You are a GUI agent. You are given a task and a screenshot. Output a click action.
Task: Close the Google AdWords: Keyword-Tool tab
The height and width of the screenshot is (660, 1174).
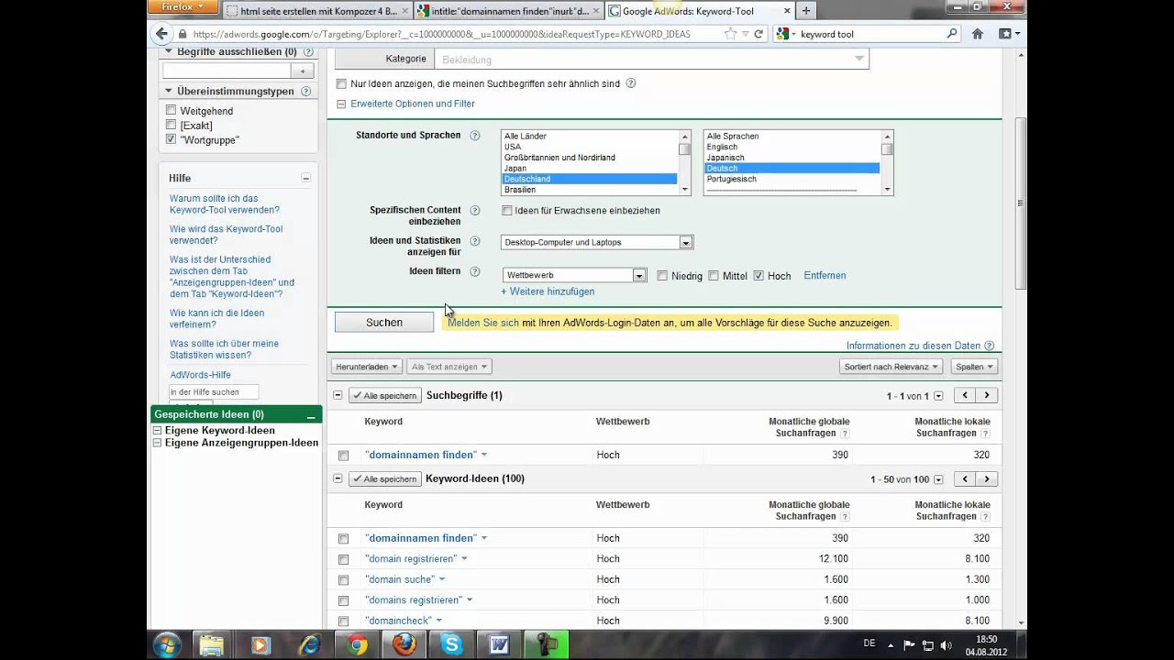[785, 11]
